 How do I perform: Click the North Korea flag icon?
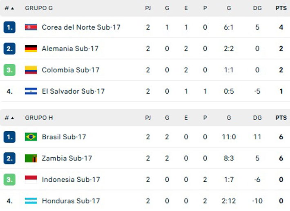[31, 27]
